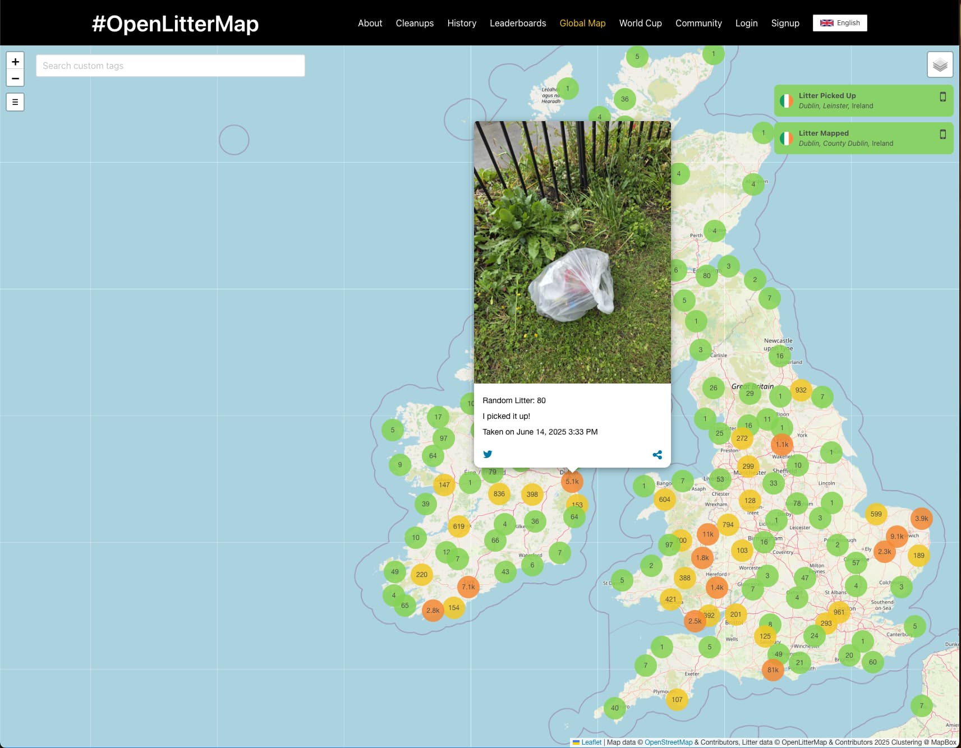Click the #OpenLitterMap logo
This screenshot has height=748, width=961.
[x=175, y=24]
